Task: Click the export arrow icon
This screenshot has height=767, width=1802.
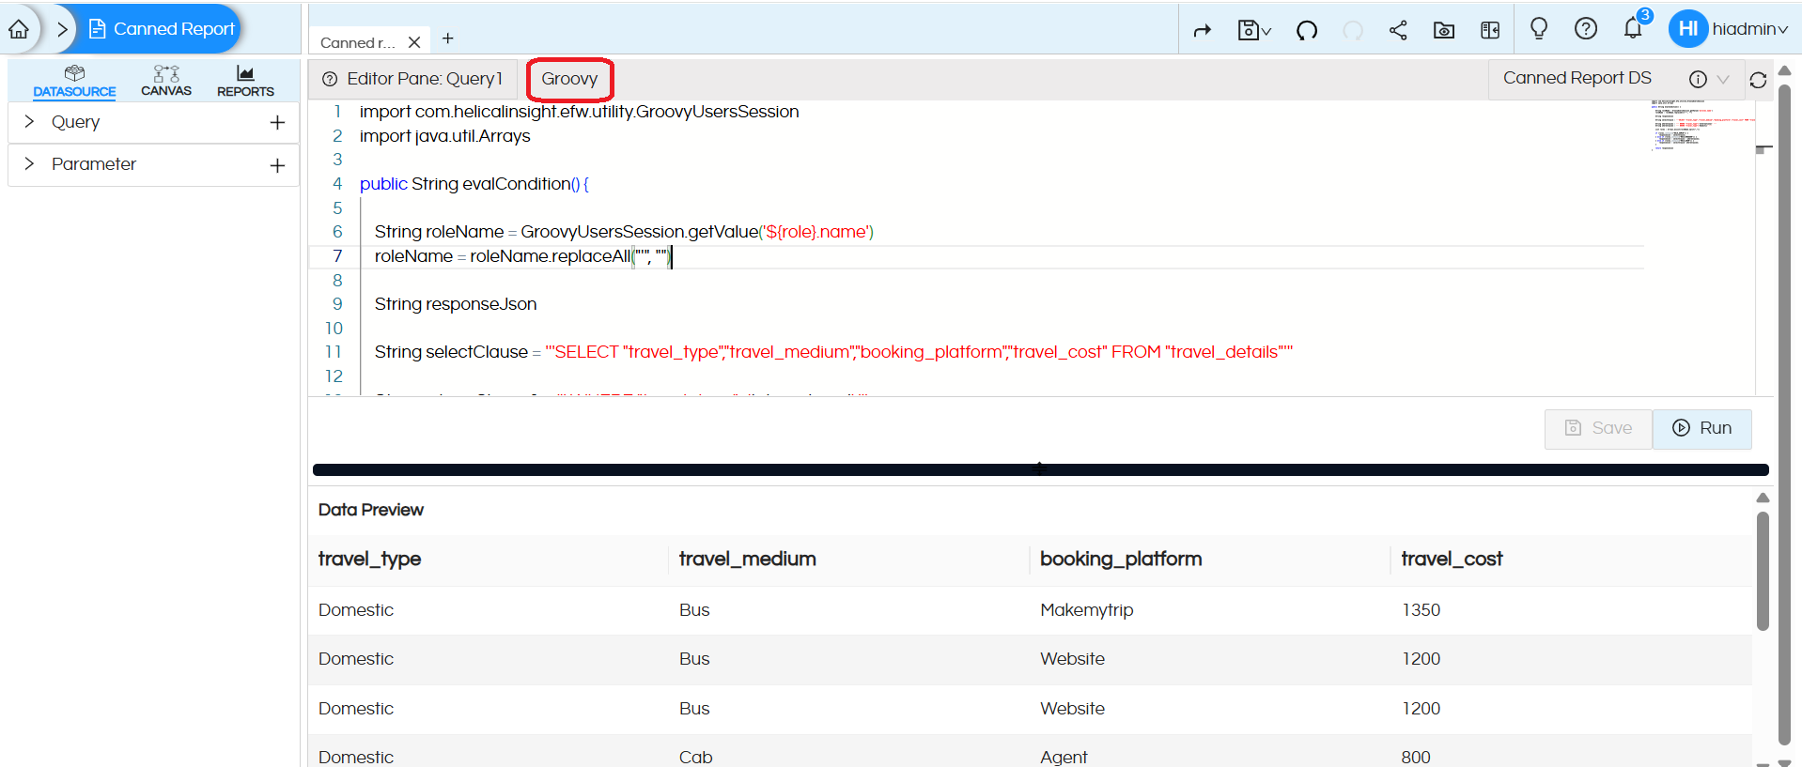Action: pyautogui.click(x=1203, y=30)
